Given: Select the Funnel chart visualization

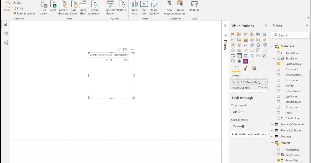Looking at the screenshot, I should point(239,45).
